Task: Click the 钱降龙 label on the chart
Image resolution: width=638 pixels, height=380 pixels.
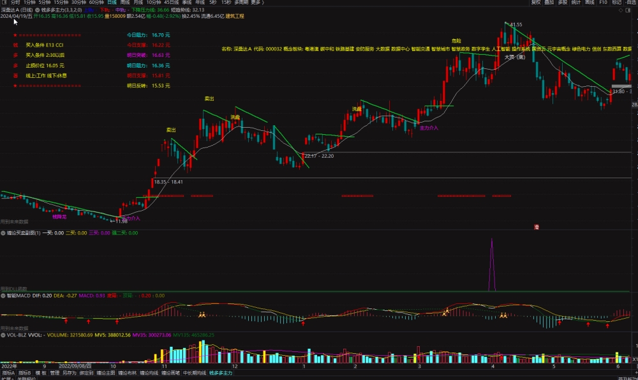Action: click(59, 217)
